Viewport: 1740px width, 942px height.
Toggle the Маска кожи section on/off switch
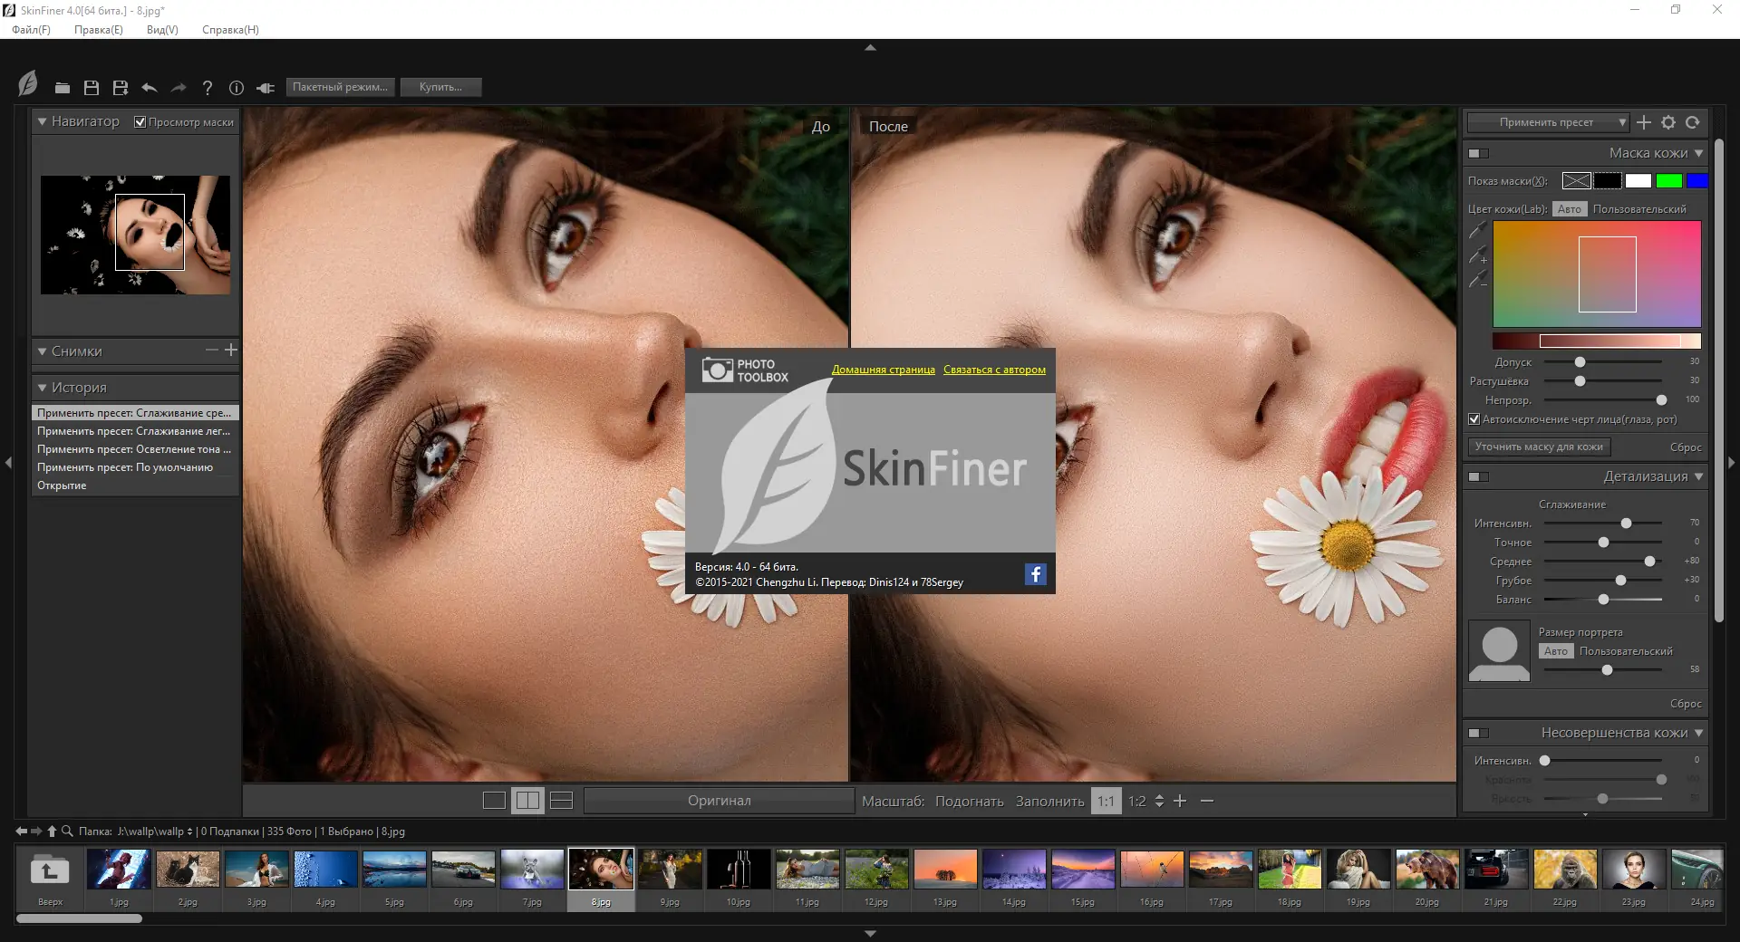pos(1479,153)
